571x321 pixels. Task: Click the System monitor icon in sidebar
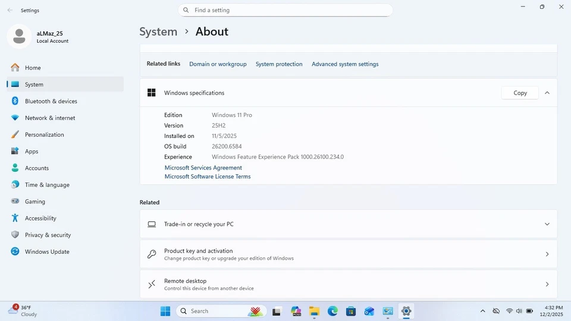tap(15, 84)
